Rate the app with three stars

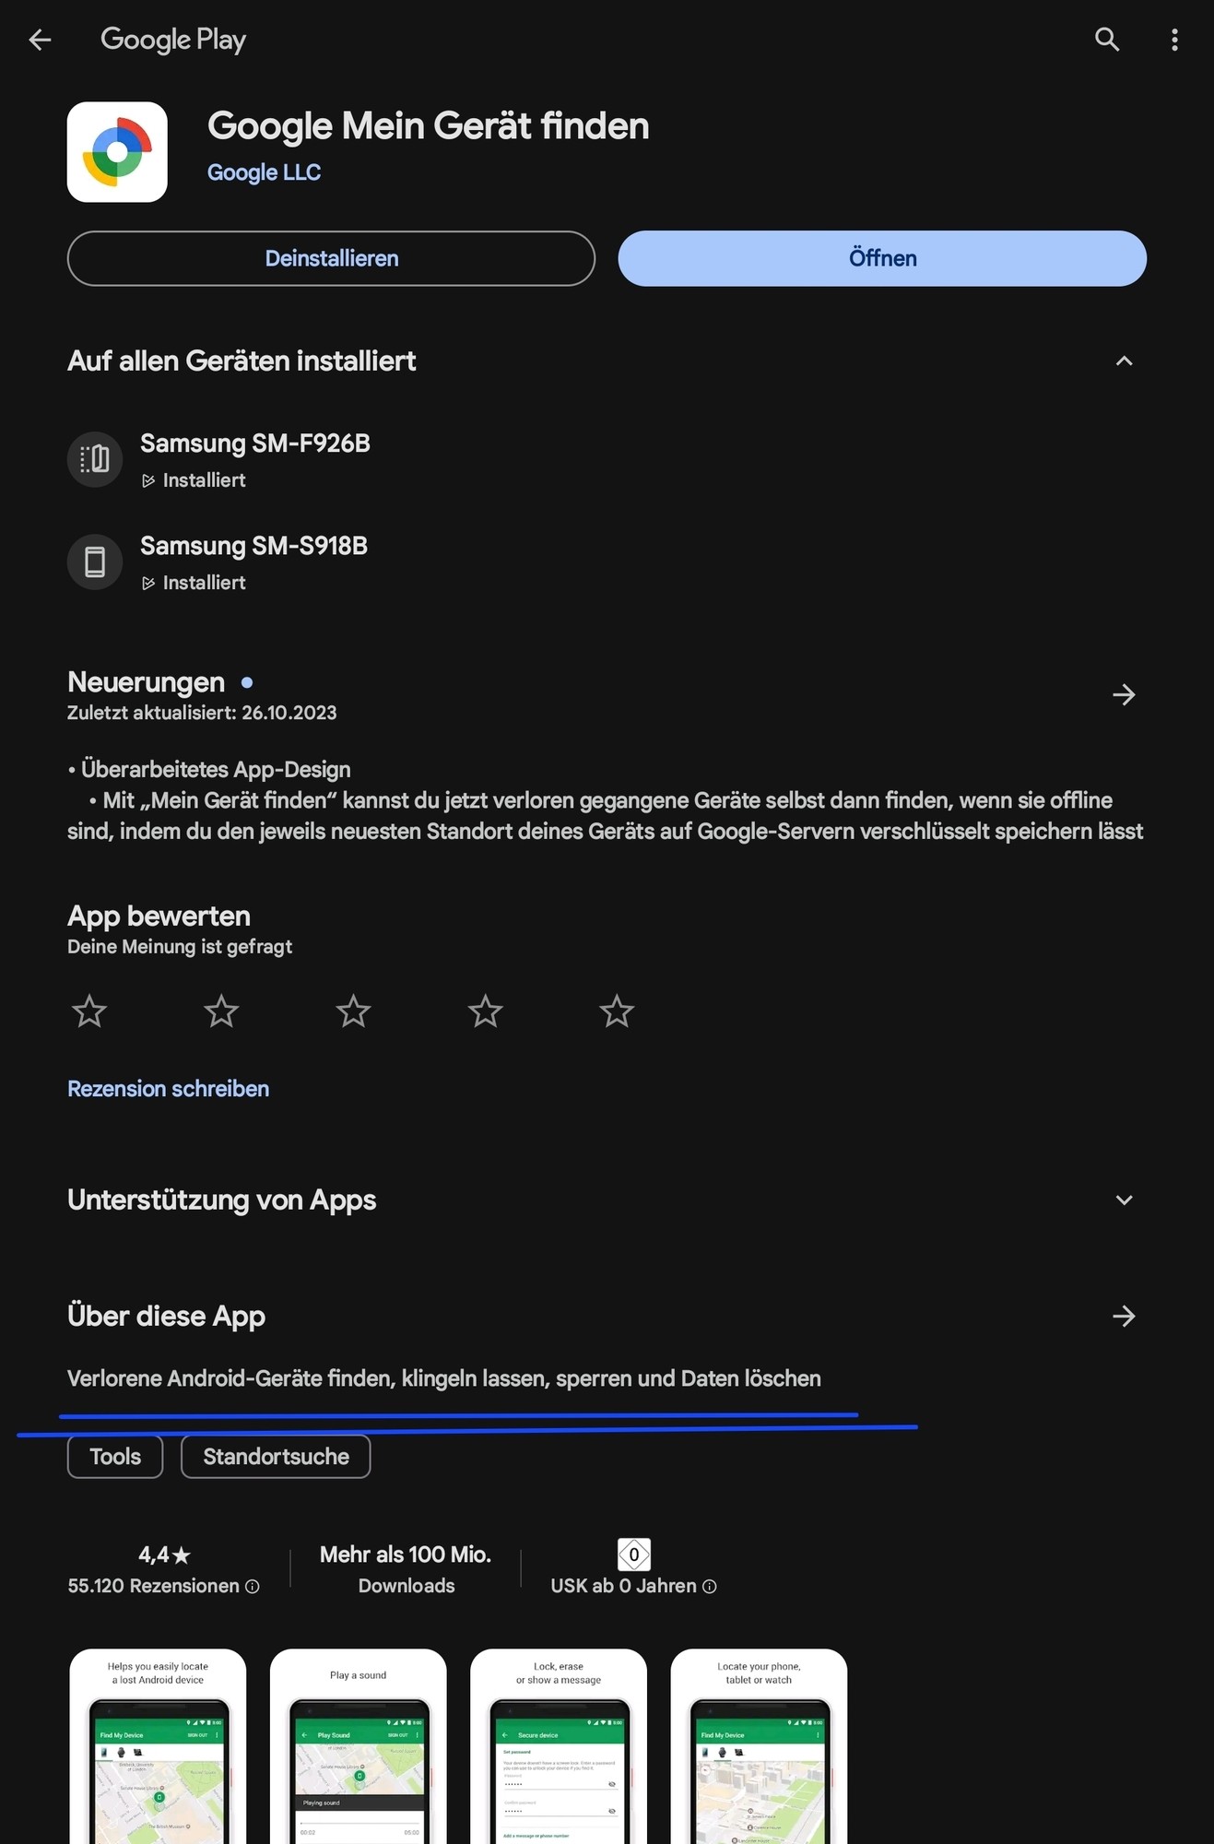pos(353,1011)
